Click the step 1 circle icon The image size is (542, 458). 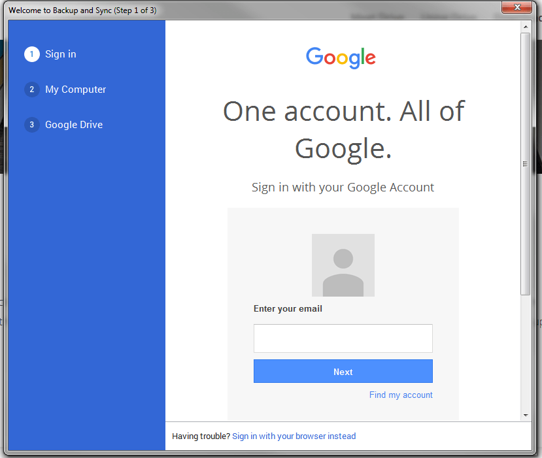(x=32, y=54)
